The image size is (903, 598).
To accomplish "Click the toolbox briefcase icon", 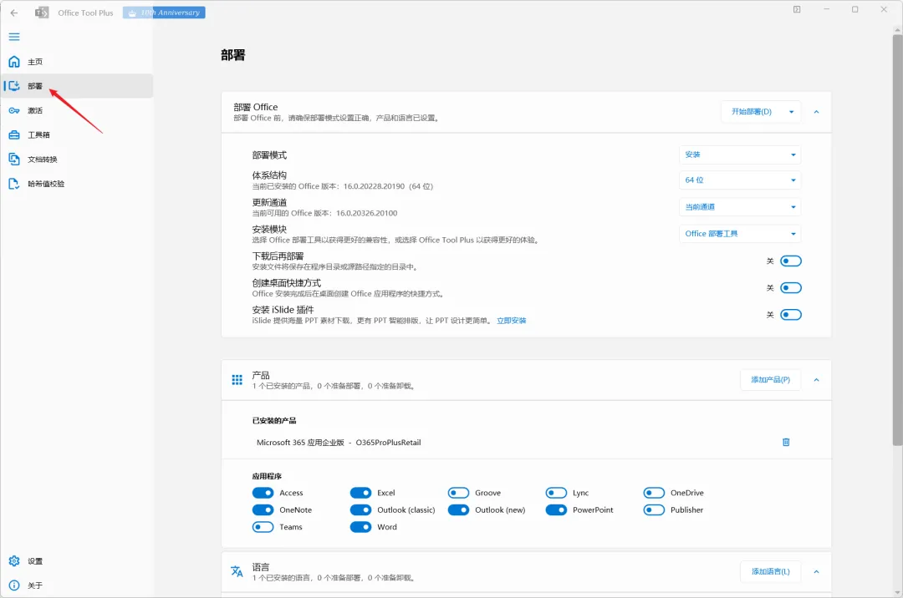I will (14, 134).
